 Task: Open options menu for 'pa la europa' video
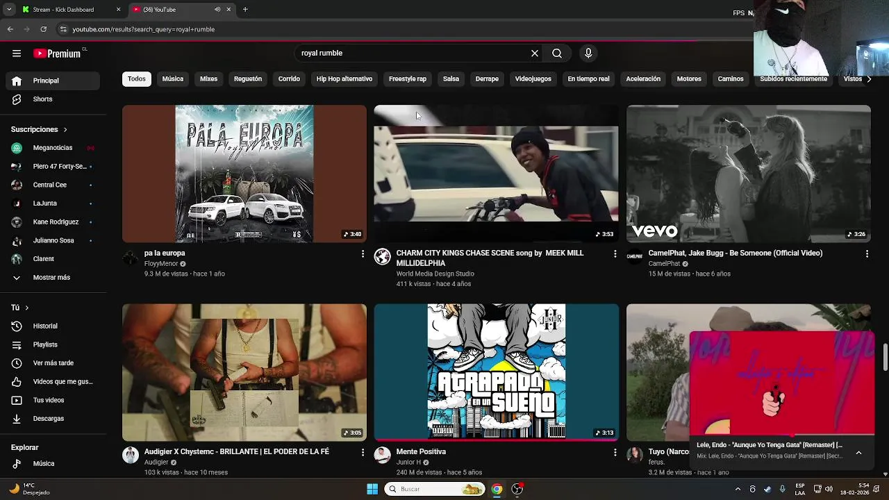[363, 254]
